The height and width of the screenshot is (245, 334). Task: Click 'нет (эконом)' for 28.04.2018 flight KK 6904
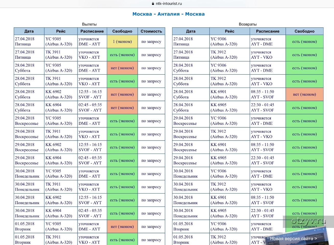click(122, 108)
